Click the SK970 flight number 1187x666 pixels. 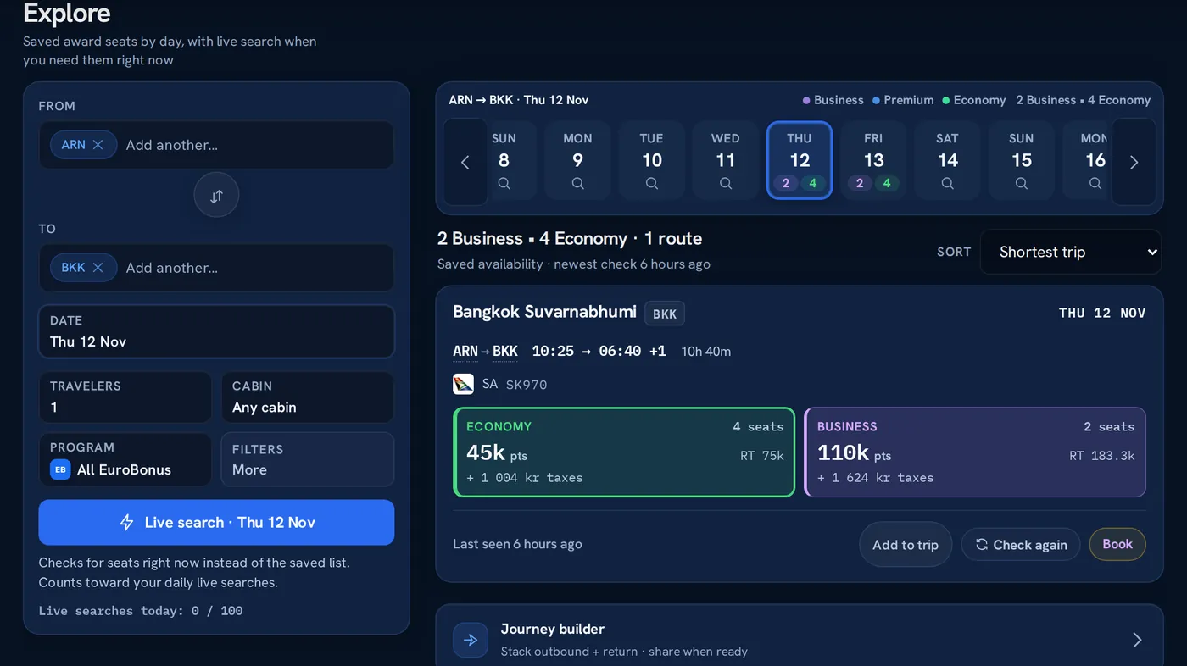tap(527, 385)
